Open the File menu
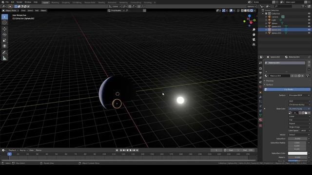312x175 pixels. [7, 2]
